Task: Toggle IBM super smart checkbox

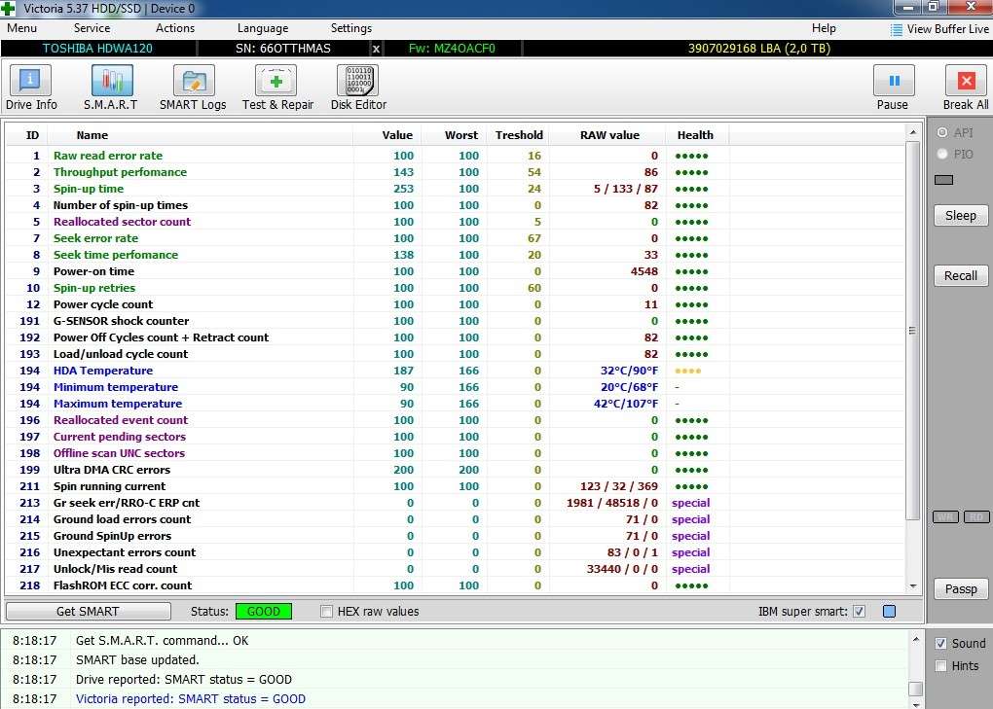Action: 859,612
